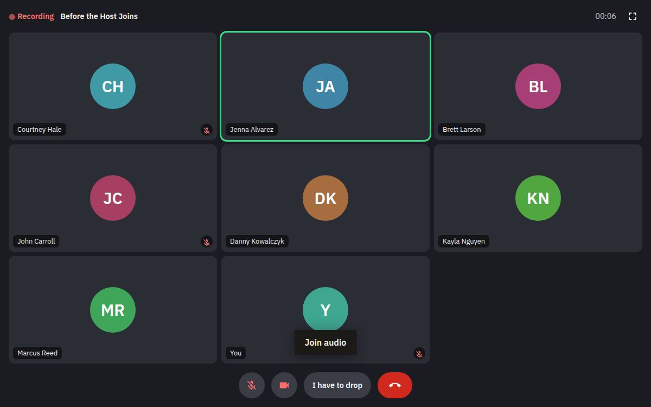Image resolution: width=651 pixels, height=407 pixels.
Task: Select the MR avatar of Marcus Reed
Action: [113, 310]
